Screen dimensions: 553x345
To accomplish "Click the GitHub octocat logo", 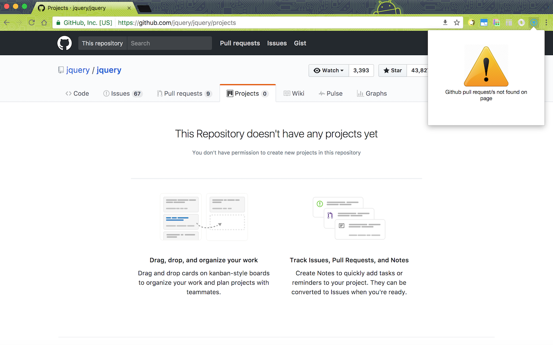I will (64, 43).
